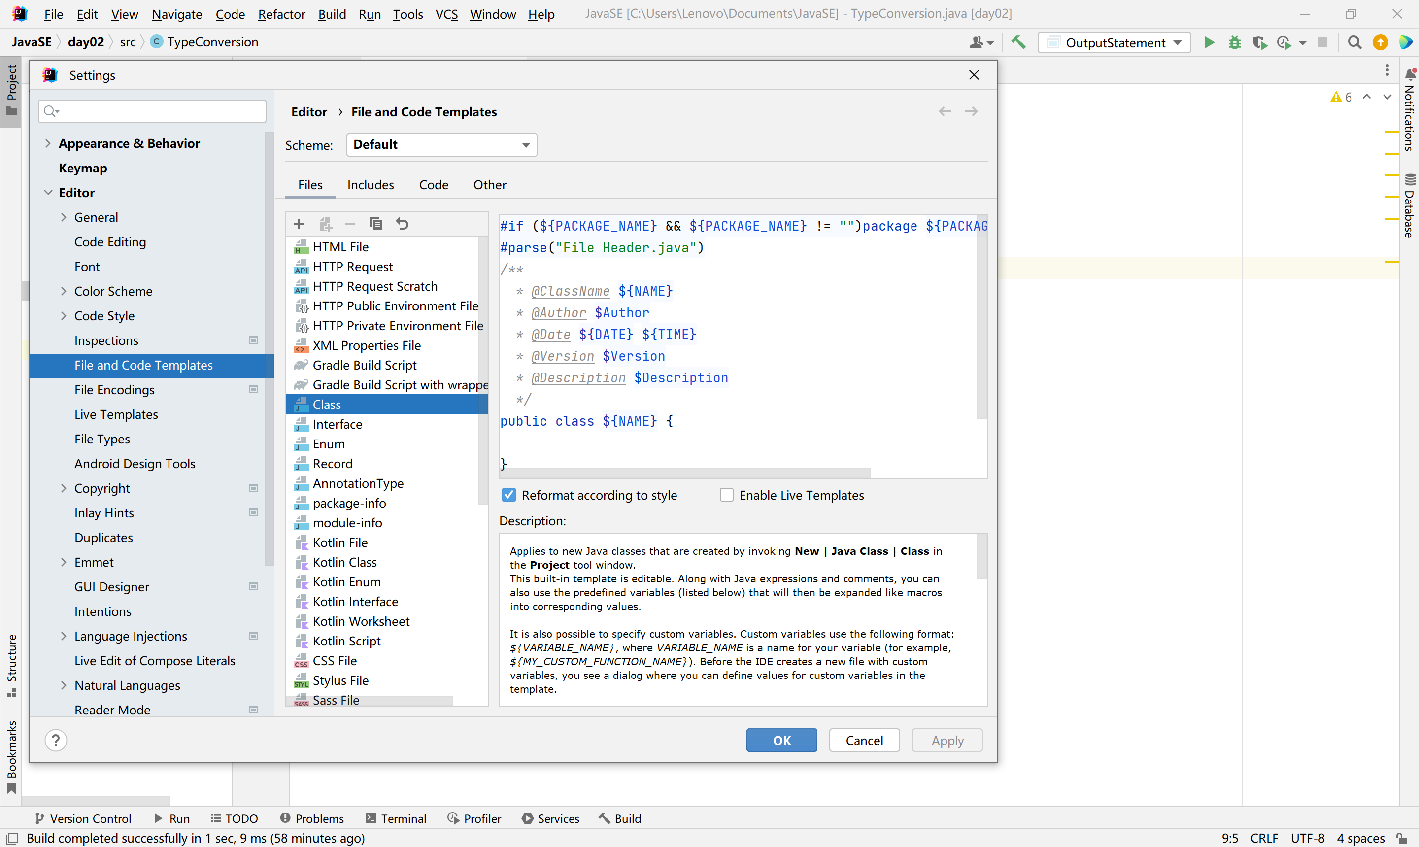Expand Appearance & Behavior section
This screenshot has height=847, width=1419.
click(x=48, y=143)
